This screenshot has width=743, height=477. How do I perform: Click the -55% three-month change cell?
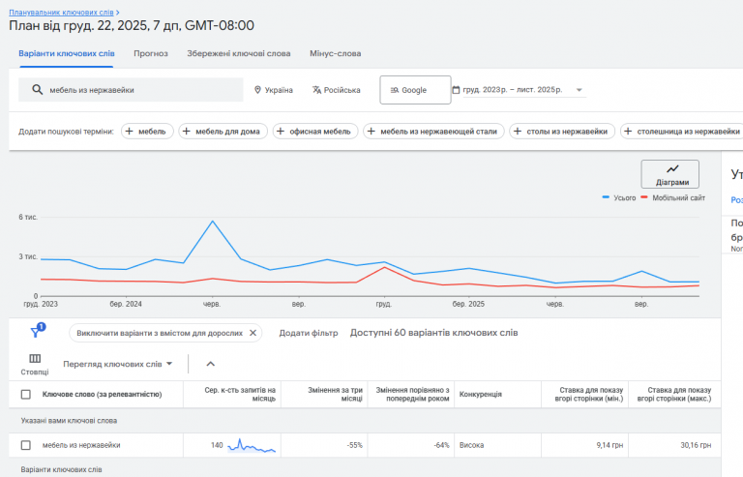tap(354, 445)
